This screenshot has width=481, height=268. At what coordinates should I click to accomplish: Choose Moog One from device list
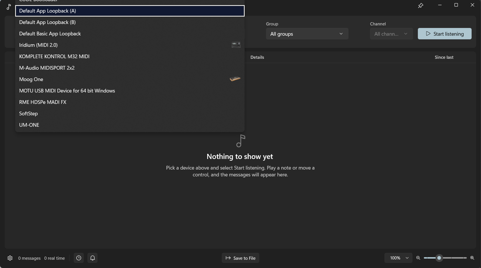[x=130, y=79]
